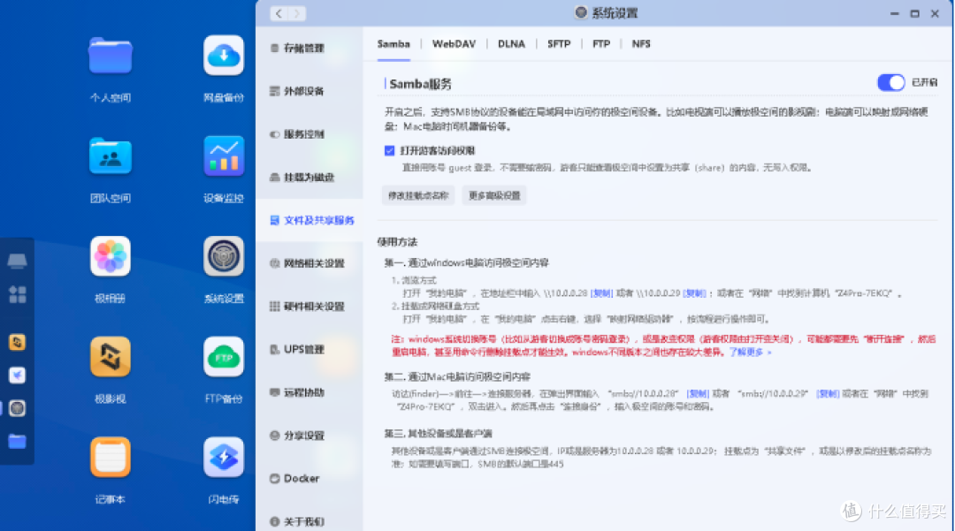Select UPS管理 in settings sidebar
This screenshot has height=531, width=955.
click(x=309, y=350)
